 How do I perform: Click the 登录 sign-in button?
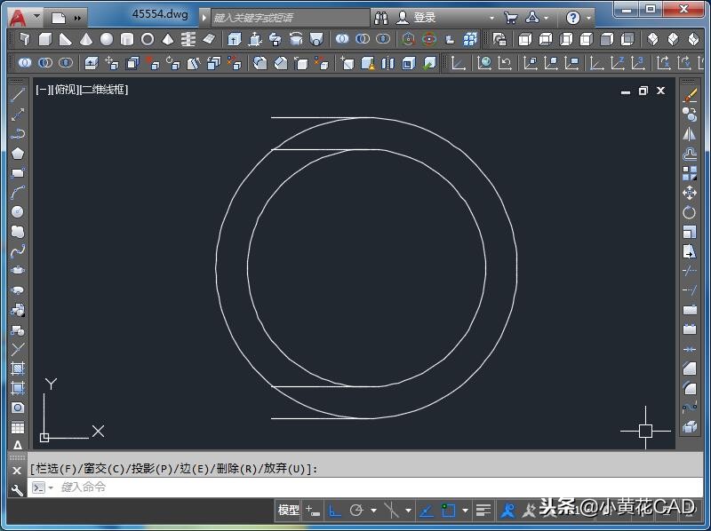418,17
